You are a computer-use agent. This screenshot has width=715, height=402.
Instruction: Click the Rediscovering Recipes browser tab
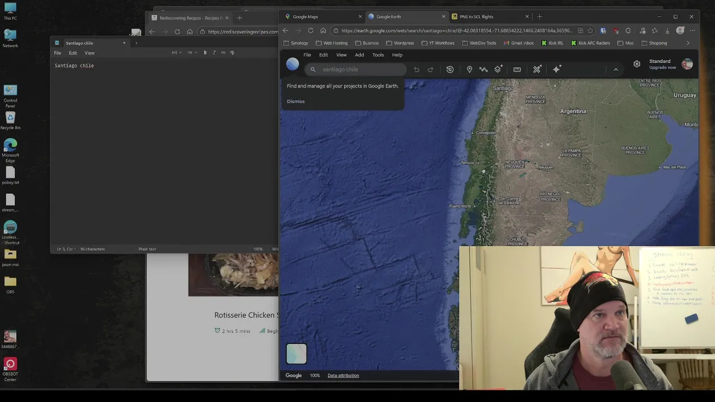pyautogui.click(x=190, y=18)
